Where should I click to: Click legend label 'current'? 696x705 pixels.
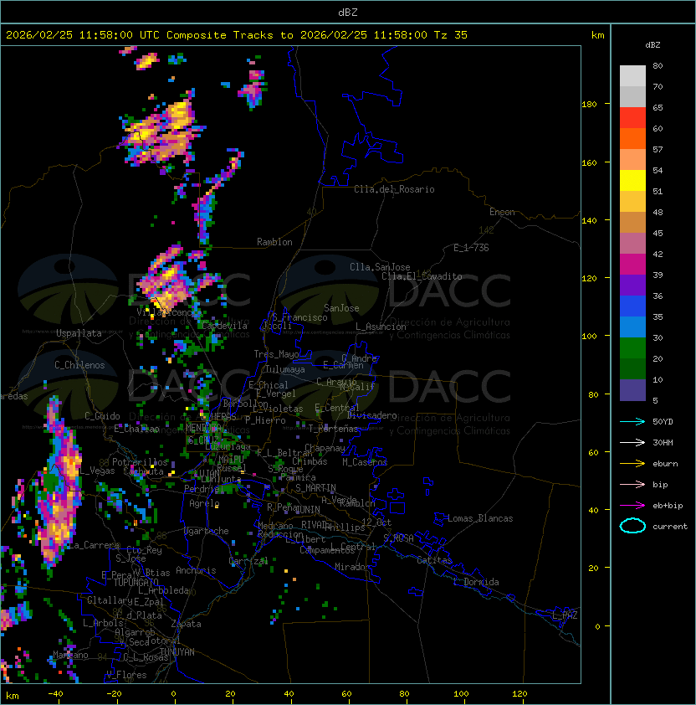point(670,527)
